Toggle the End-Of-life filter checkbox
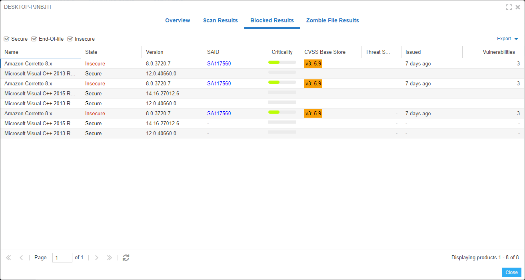The height and width of the screenshot is (280, 525). pyautogui.click(x=34, y=39)
